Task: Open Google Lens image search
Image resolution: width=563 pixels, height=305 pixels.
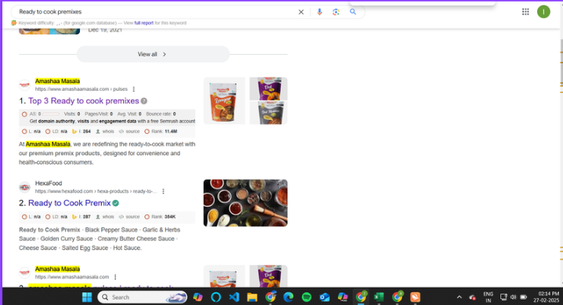Action: pos(336,12)
